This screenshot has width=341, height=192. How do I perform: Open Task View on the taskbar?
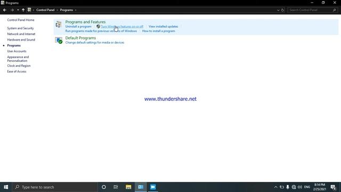(116, 187)
